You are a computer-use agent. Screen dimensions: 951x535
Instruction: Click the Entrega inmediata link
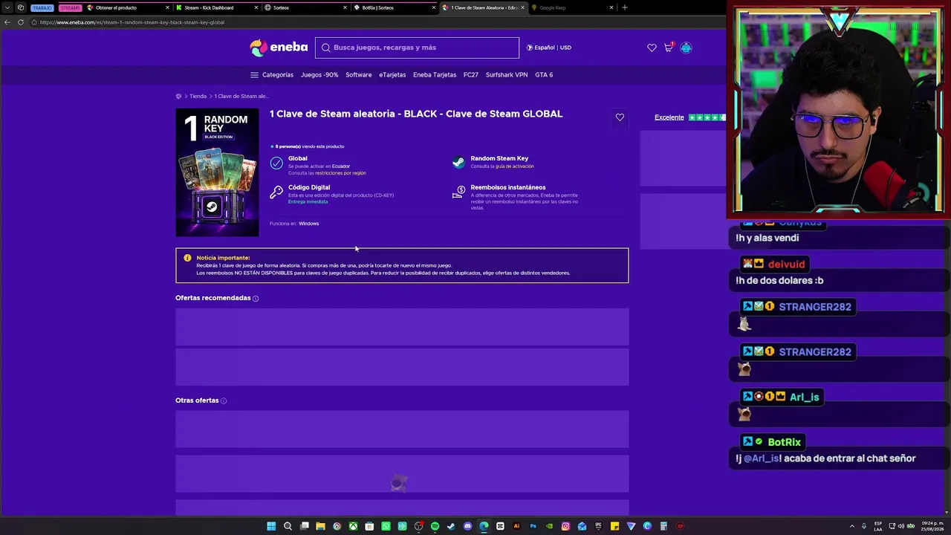pos(308,202)
